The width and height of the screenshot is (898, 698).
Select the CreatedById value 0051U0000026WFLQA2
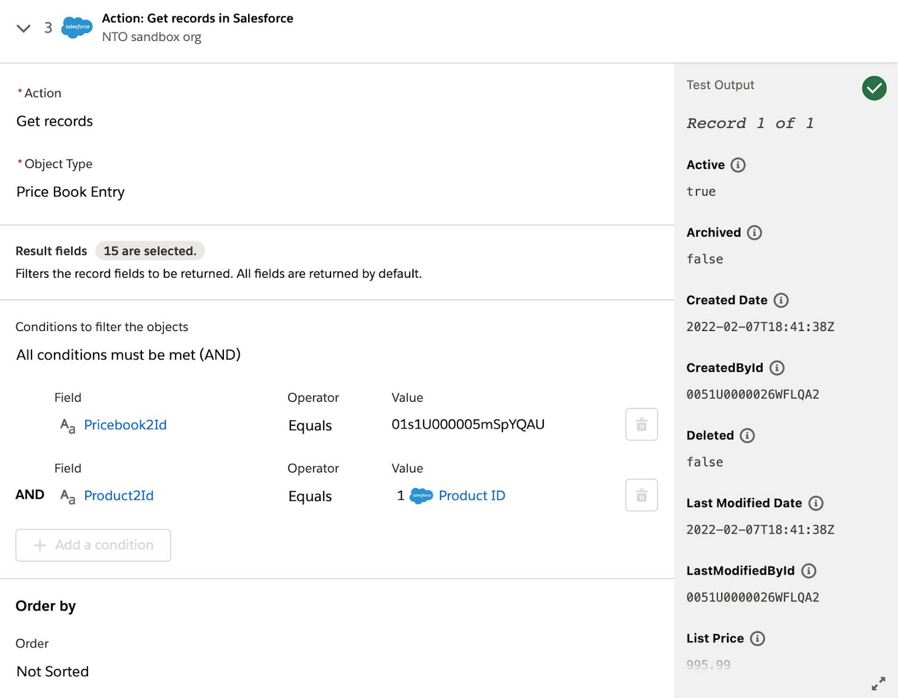click(x=753, y=394)
